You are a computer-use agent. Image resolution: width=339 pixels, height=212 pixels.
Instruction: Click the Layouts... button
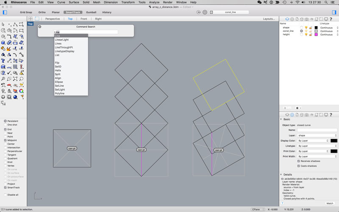coord(269,19)
